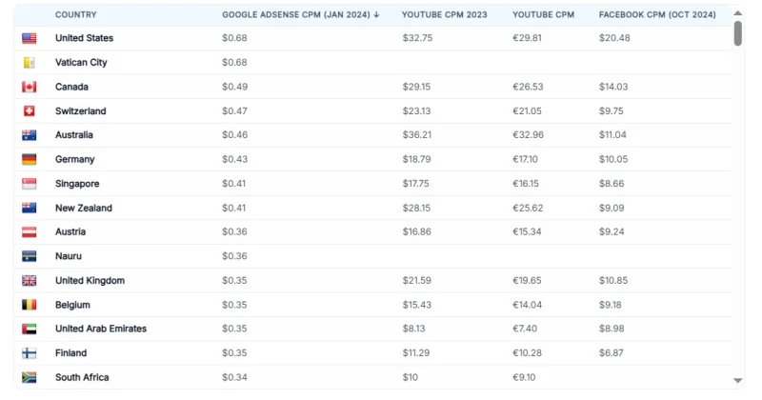Click the Vatican City flag icon
This screenshot has height=400, width=762.
tap(30, 63)
